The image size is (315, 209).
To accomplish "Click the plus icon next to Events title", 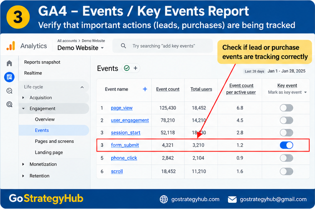I will coord(136,68).
